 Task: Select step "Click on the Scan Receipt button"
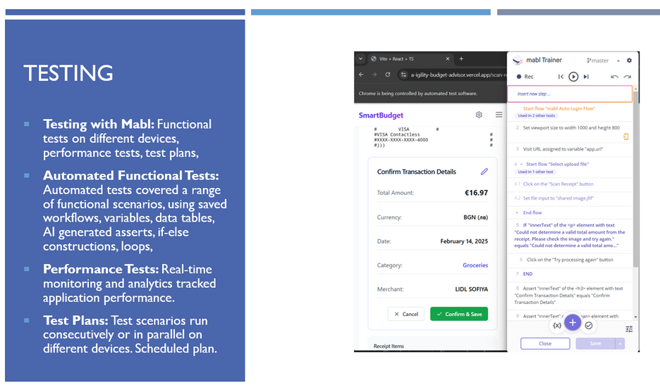(x=558, y=184)
